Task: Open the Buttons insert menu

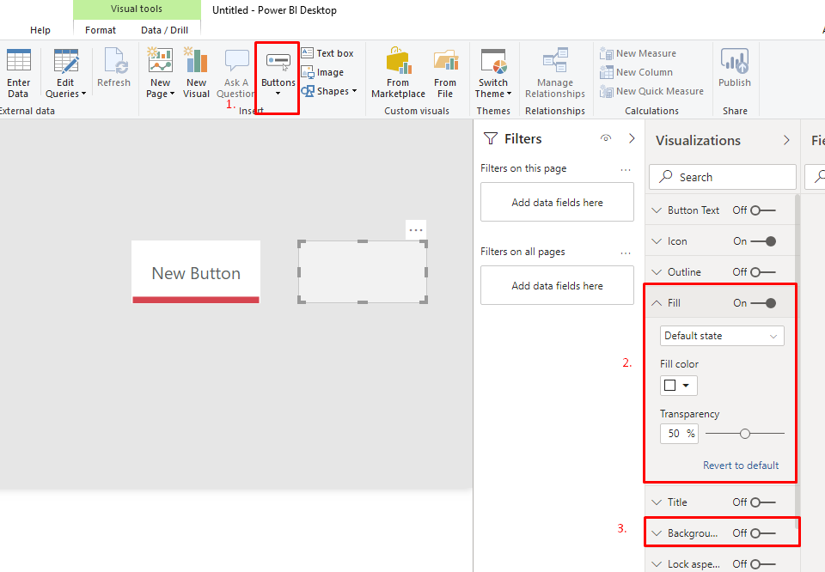Action: pos(278,74)
